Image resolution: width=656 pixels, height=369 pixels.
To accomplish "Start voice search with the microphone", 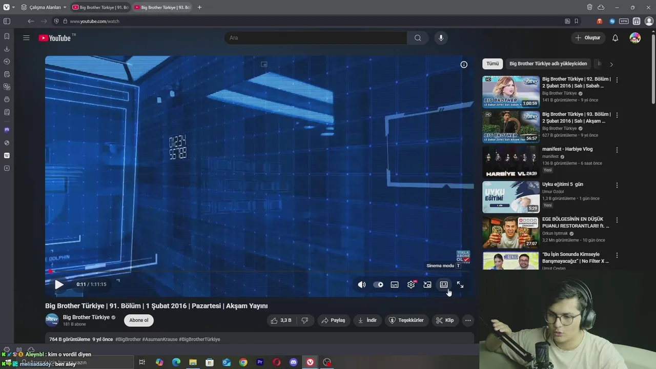I will coord(441,38).
